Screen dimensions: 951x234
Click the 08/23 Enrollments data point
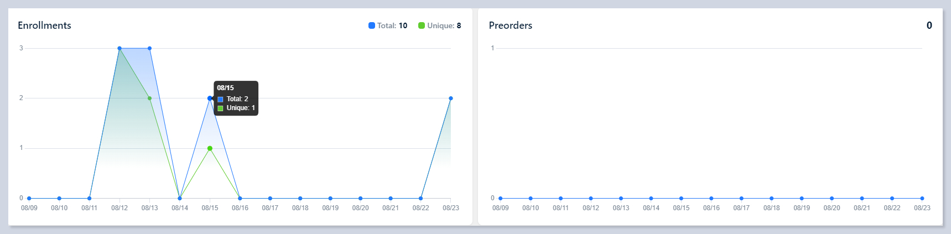451,98
